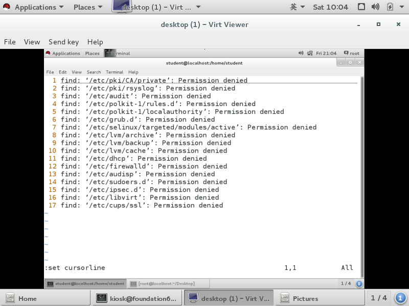
Task: Select desktop (1) - Virt Viewer host taskbar entry
Action: [229, 298]
